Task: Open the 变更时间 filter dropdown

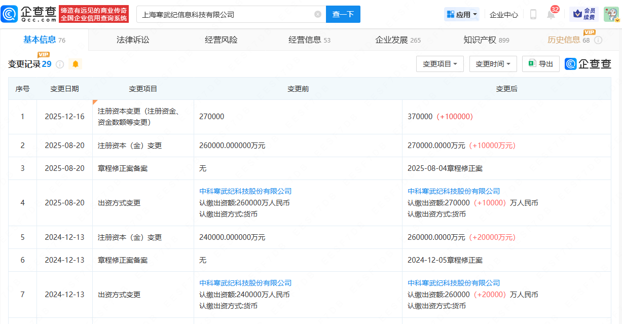Action: 493,64
